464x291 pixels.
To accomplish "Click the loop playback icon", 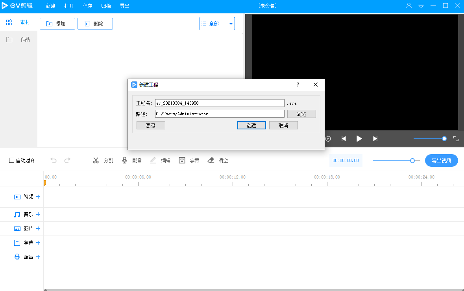I will point(328,139).
